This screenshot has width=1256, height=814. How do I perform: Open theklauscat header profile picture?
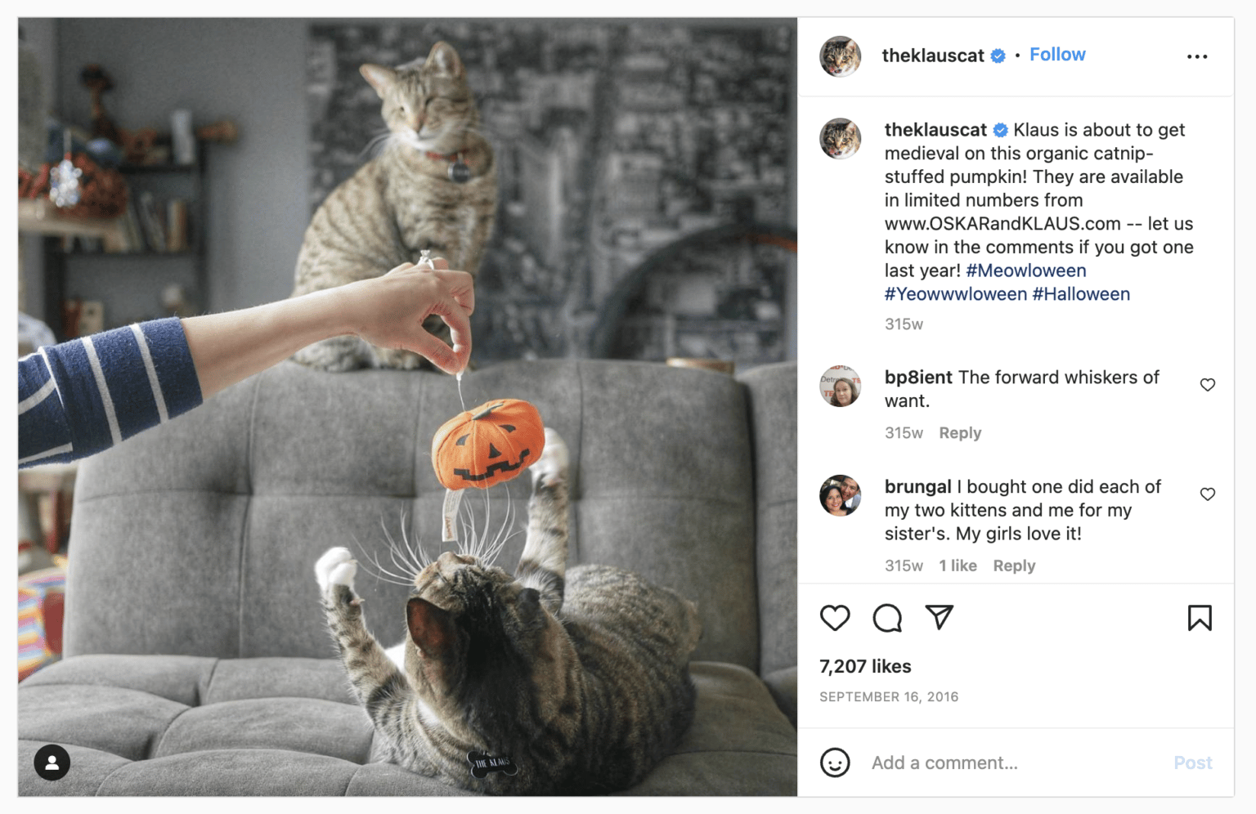coord(841,56)
